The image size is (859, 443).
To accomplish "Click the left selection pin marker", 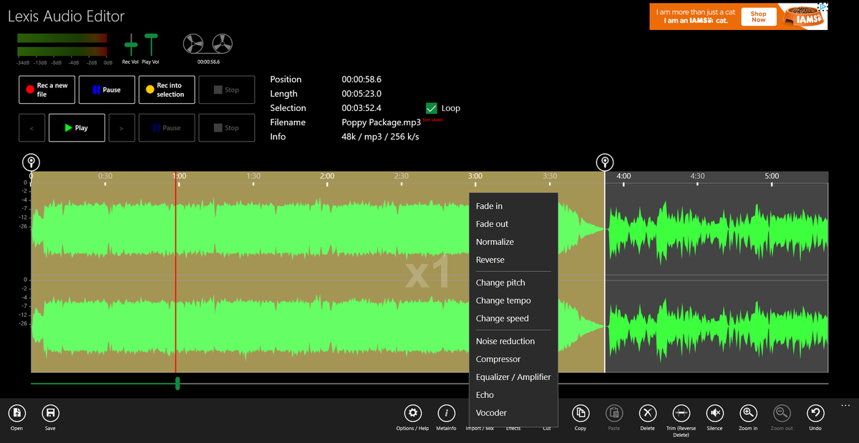I will pyautogui.click(x=31, y=162).
